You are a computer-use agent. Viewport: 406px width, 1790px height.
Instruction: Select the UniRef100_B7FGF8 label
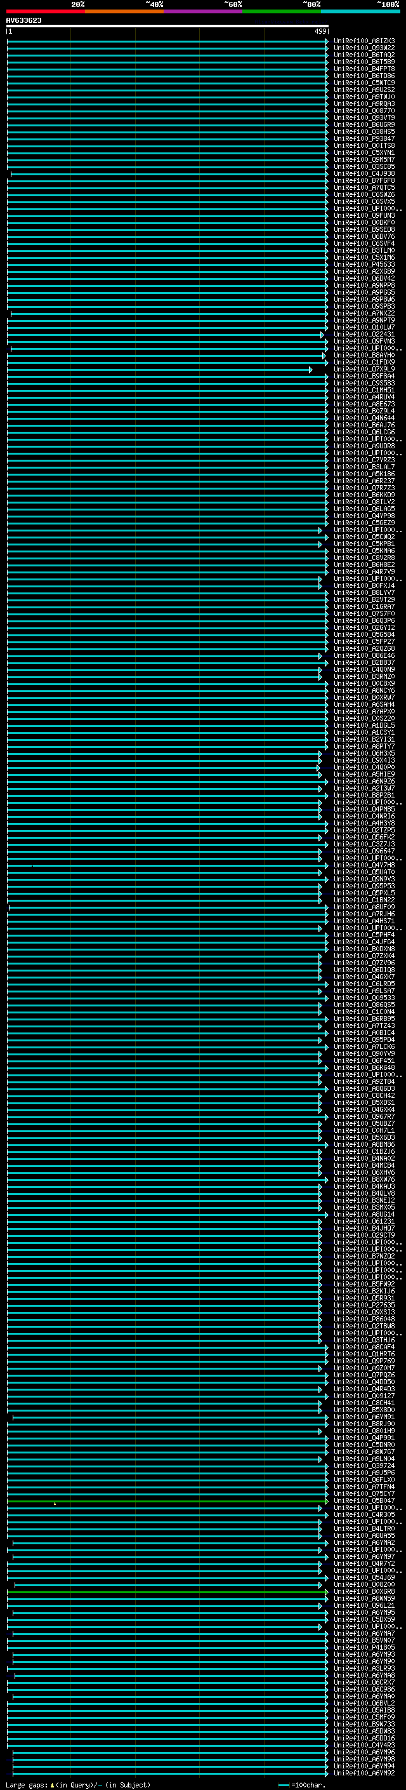pos(364,181)
